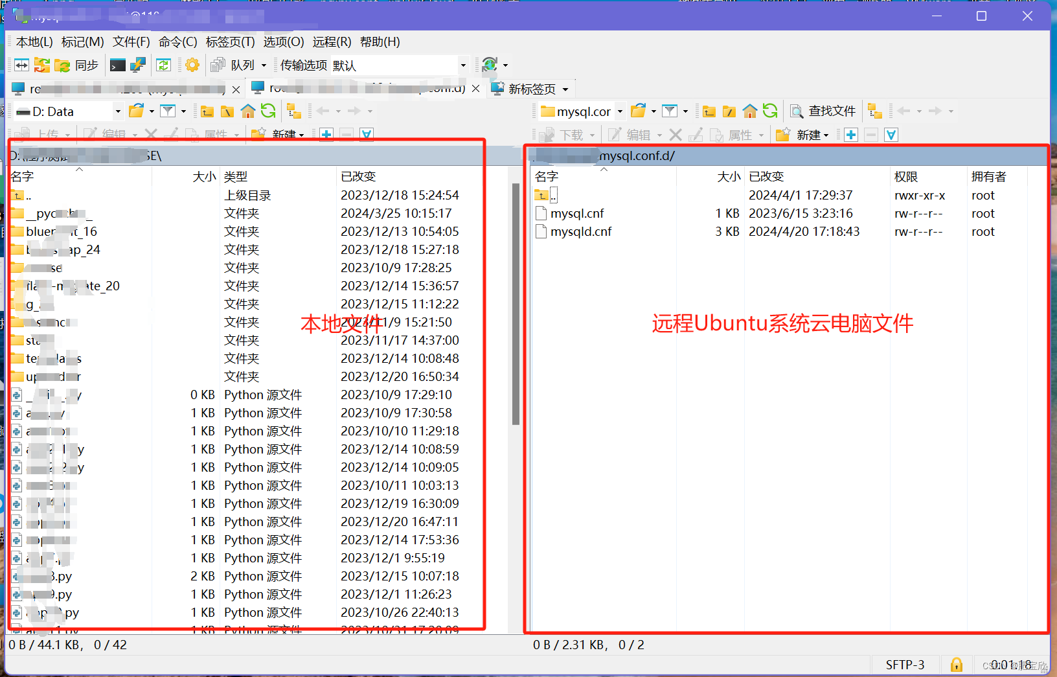The width and height of the screenshot is (1057, 677).
Task: Expand the 队列 queue dropdown arrow
Action: (x=264, y=65)
